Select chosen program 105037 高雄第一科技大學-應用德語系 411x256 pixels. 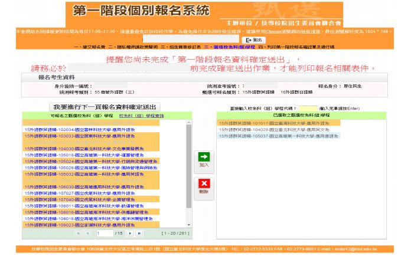(x=279, y=136)
